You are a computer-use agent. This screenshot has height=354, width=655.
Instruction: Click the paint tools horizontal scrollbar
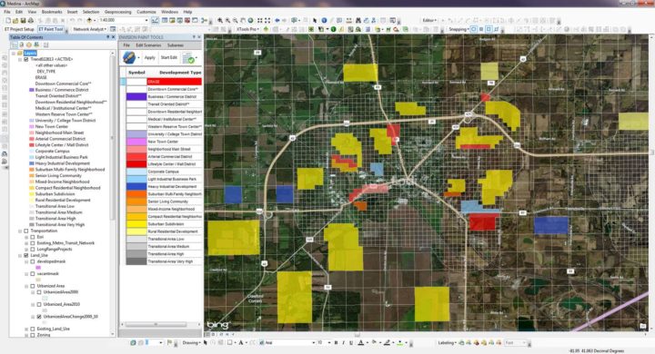click(x=156, y=324)
